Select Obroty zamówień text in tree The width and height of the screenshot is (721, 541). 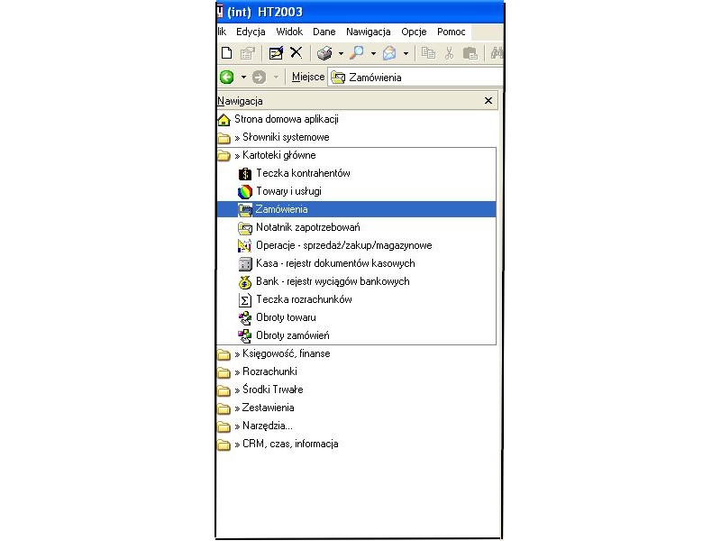pos(293,335)
